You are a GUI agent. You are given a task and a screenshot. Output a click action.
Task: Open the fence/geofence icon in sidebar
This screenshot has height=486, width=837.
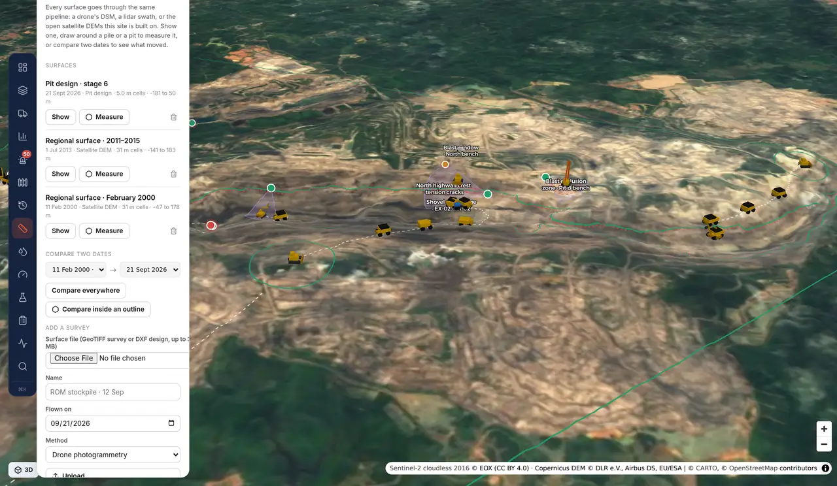pyautogui.click(x=23, y=182)
